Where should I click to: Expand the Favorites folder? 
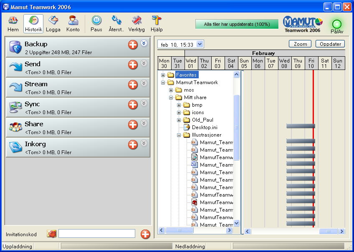pyautogui.click(x=163, y=75)
